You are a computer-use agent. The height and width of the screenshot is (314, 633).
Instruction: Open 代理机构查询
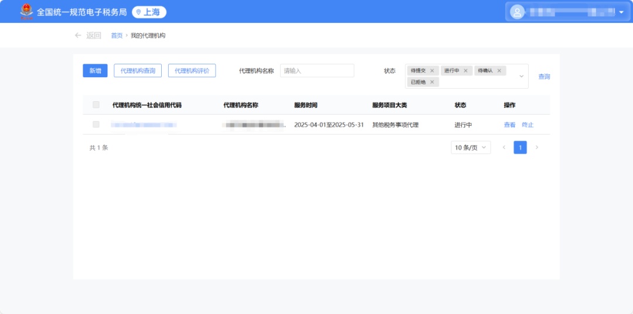[x=138, y=71]
